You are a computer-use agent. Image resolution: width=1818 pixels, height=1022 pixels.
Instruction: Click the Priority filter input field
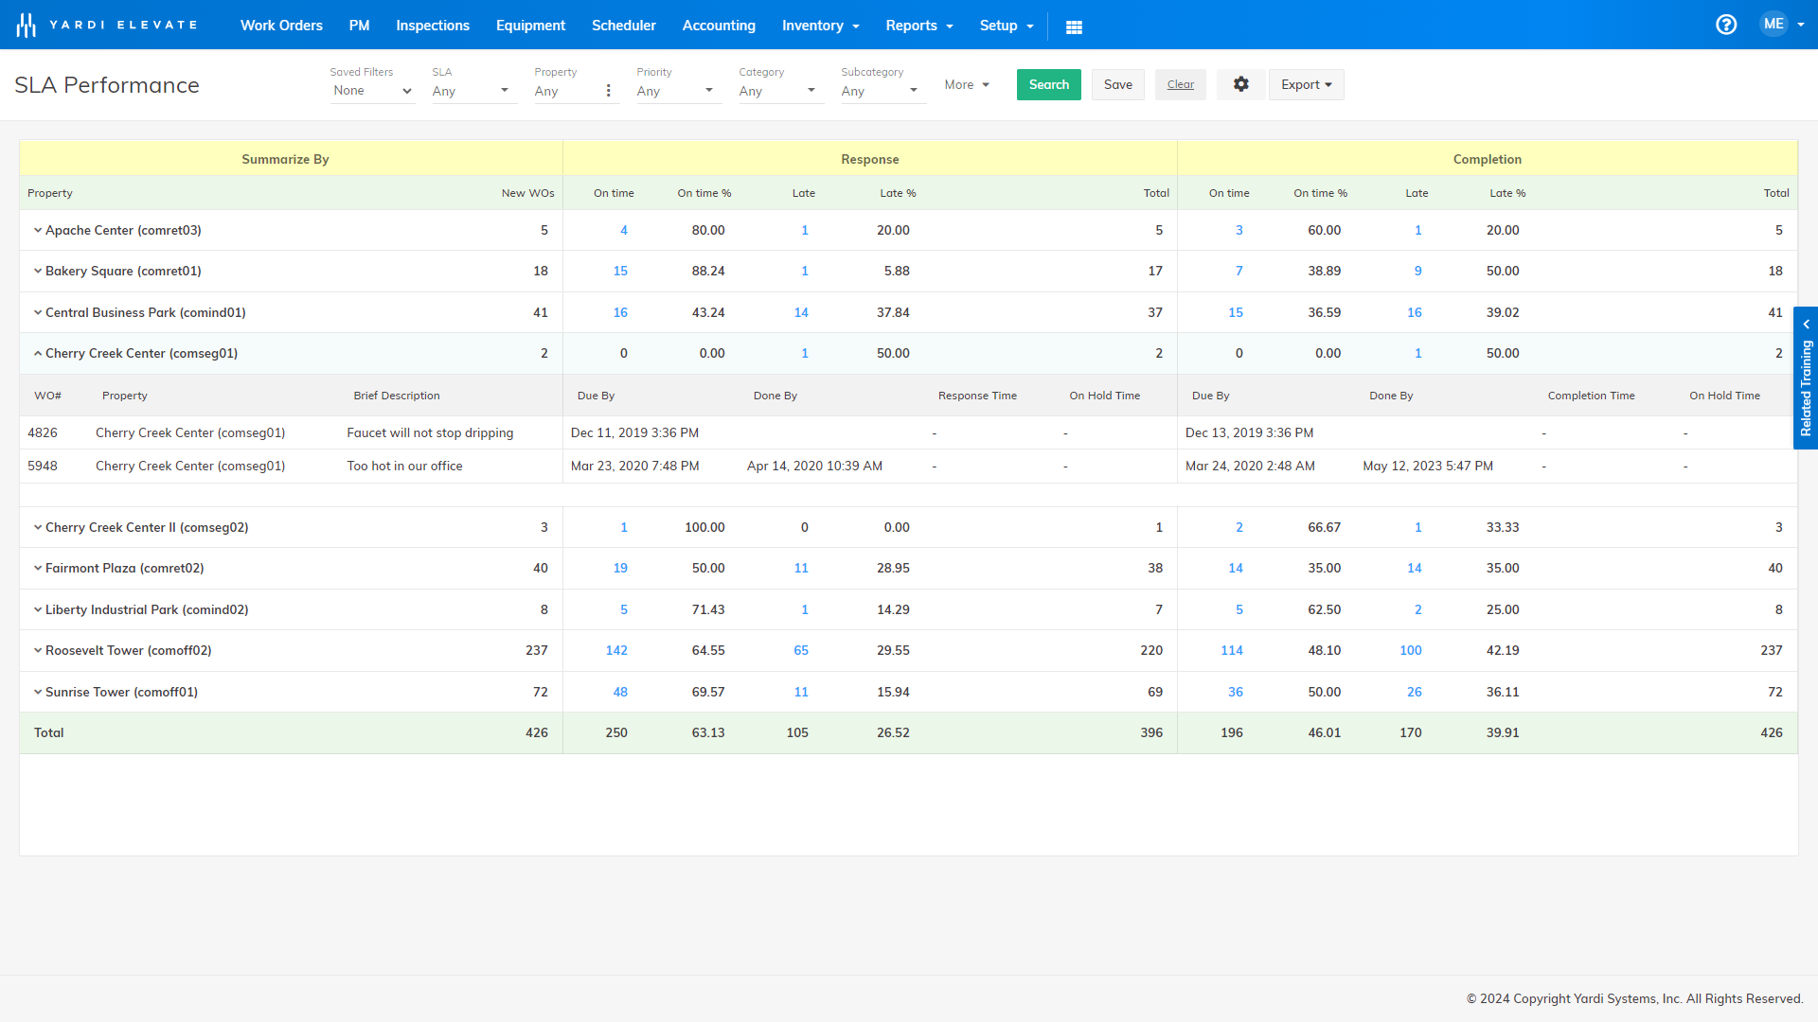[668, 91]
